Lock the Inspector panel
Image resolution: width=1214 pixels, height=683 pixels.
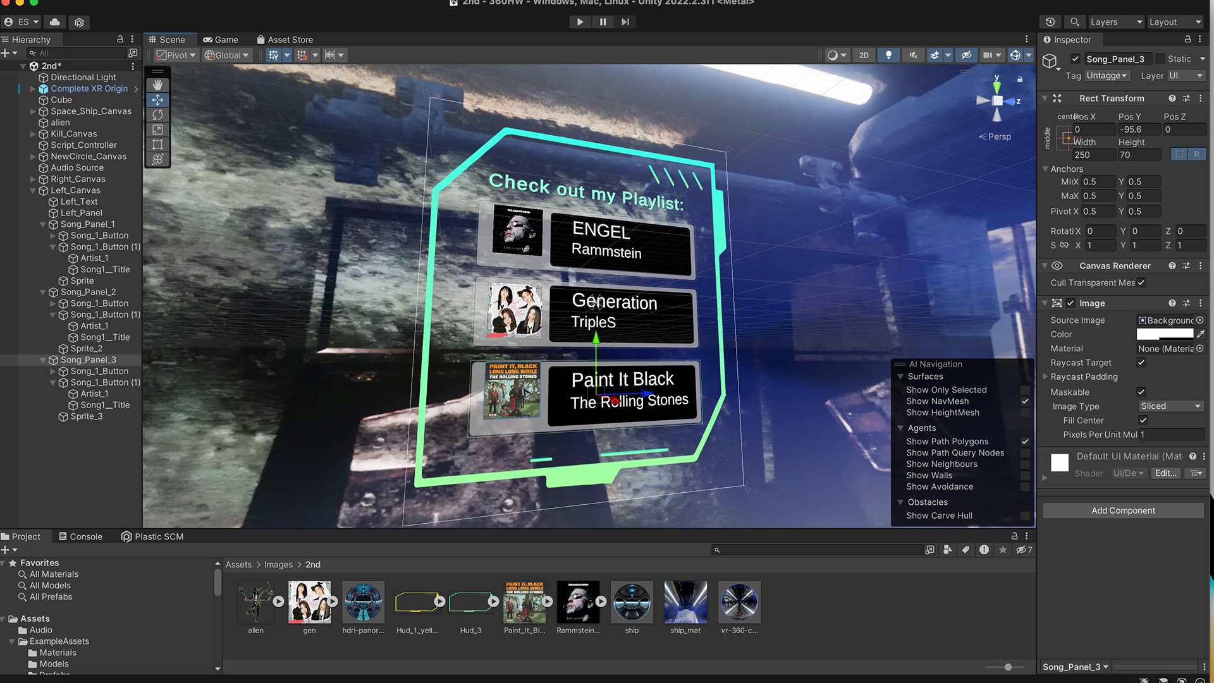pos(1187,39)
